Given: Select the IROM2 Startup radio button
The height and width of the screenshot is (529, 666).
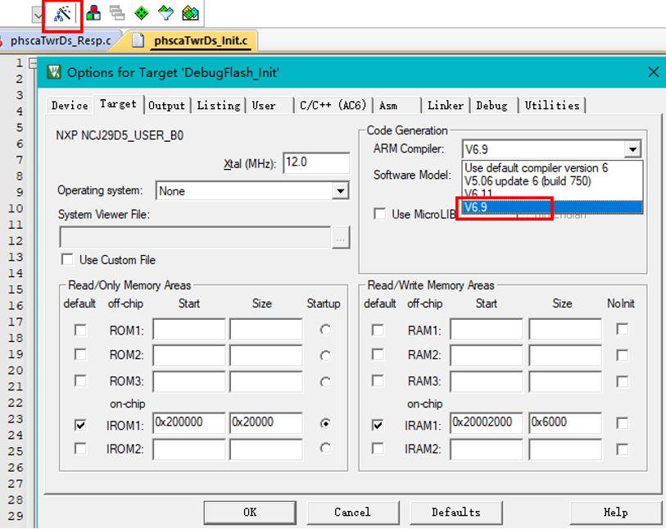Looking at the screenshot, I should pos(326,449).
